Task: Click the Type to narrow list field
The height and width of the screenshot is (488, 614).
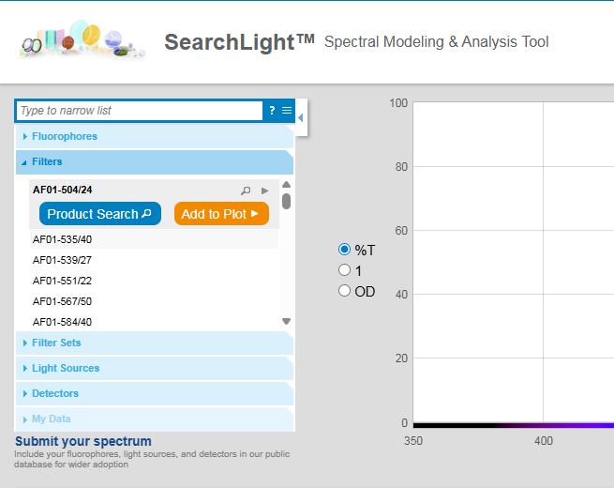Action: pyautogui.click(x=140, y=111)
